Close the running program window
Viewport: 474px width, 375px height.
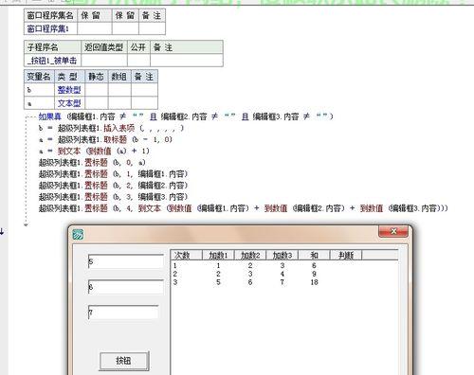pyautogui.click(x=393, y=232)
